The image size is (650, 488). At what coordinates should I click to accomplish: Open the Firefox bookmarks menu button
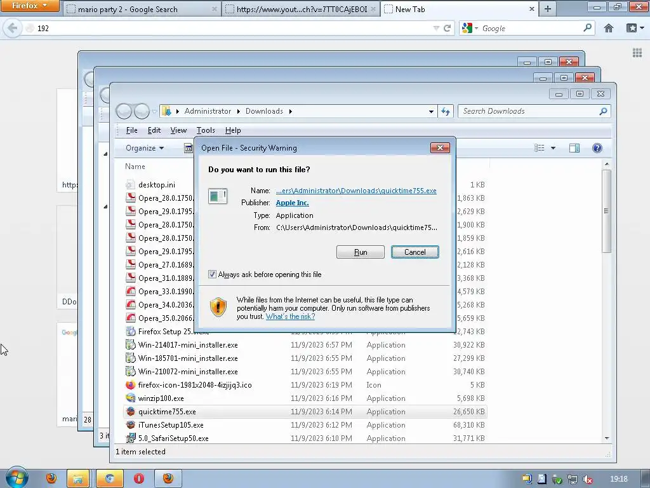635,28
